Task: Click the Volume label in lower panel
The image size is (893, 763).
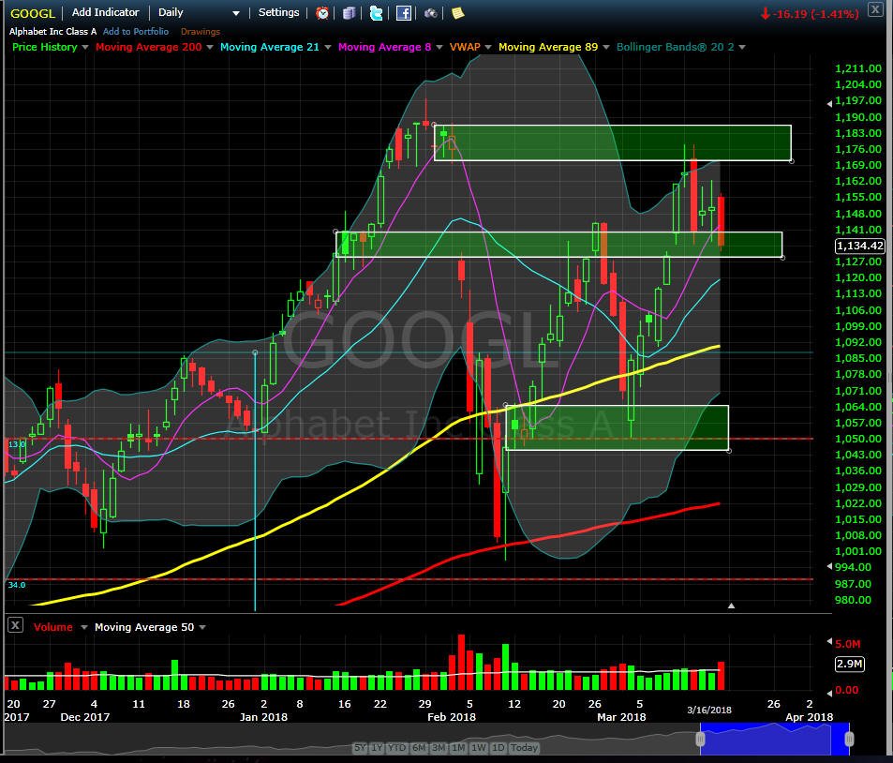Action: click(53, 627)
